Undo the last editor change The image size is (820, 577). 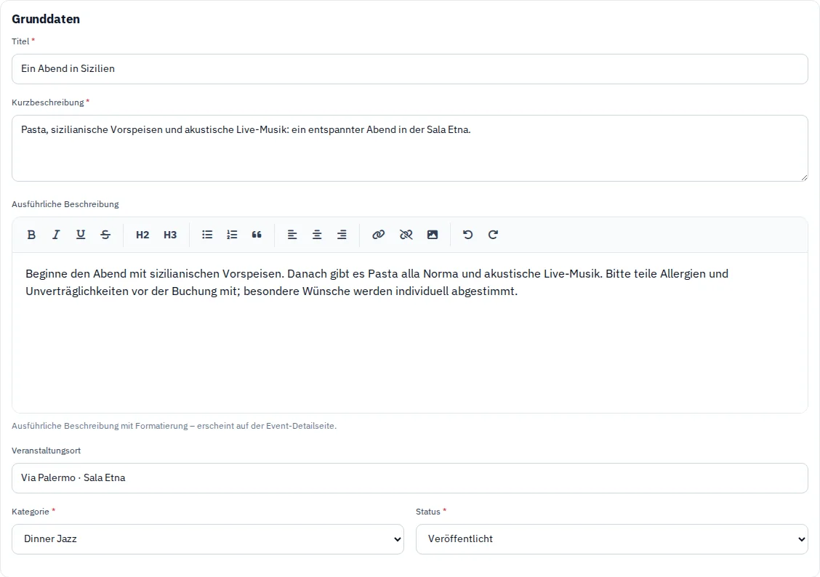click(x=468, y=235)
